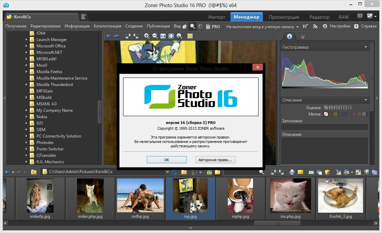This screenshot has width=382, height=233.
Task: Click the favorites star folder icon
Action: (184, 172)
